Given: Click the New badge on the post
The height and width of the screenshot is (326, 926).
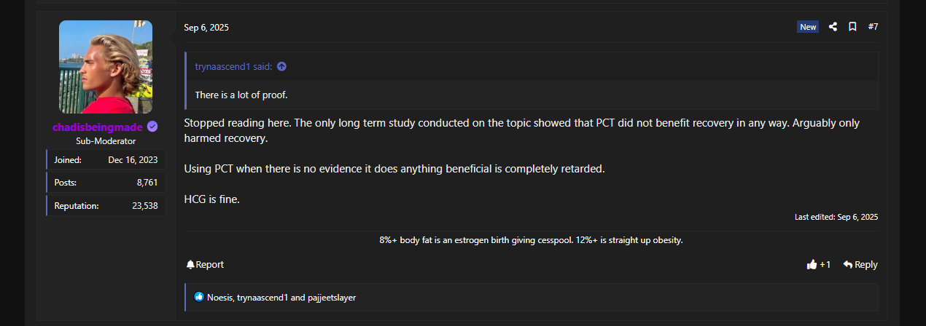Looking at the screenshot, I should click(808, 27).
